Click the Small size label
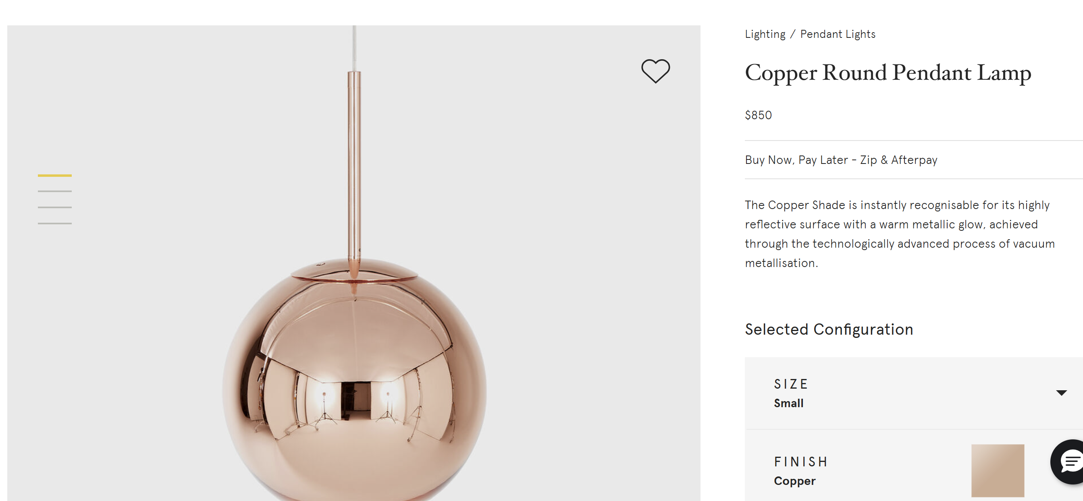The width and height of the screenshot is (1083, 501). pos(789,403)
